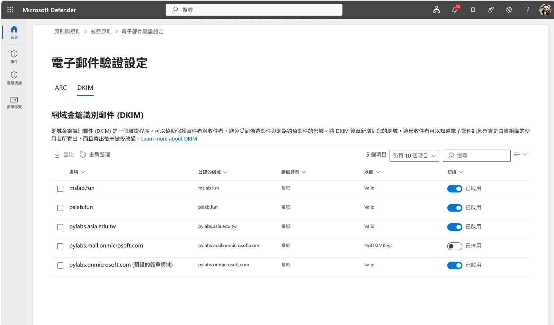Go to 威脅原則 breadcrumb

pyautogui.click(x=101, y=31)
